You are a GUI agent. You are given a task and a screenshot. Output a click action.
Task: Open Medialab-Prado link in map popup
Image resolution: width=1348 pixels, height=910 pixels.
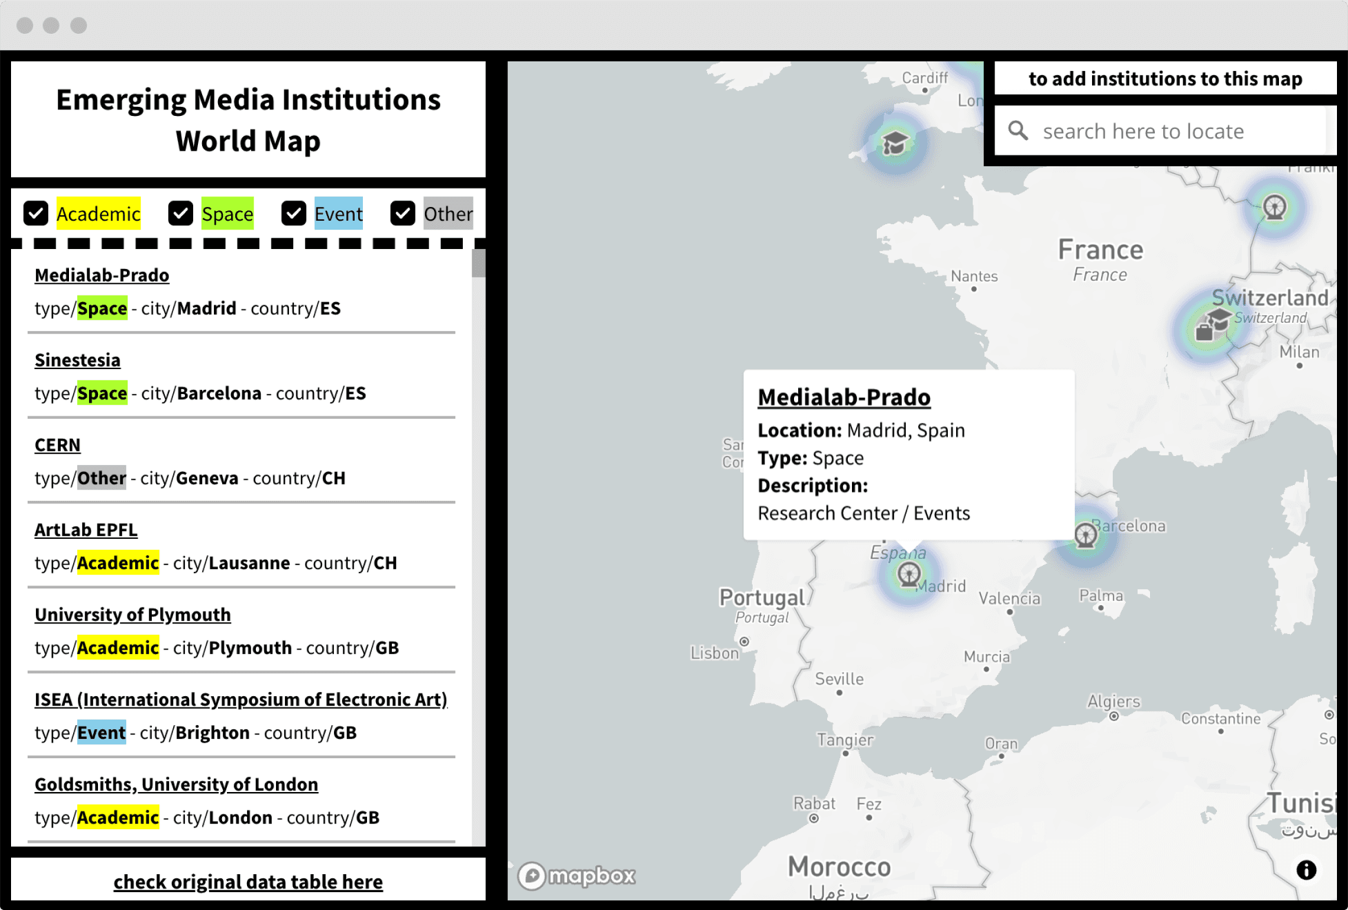coord(844,397)
